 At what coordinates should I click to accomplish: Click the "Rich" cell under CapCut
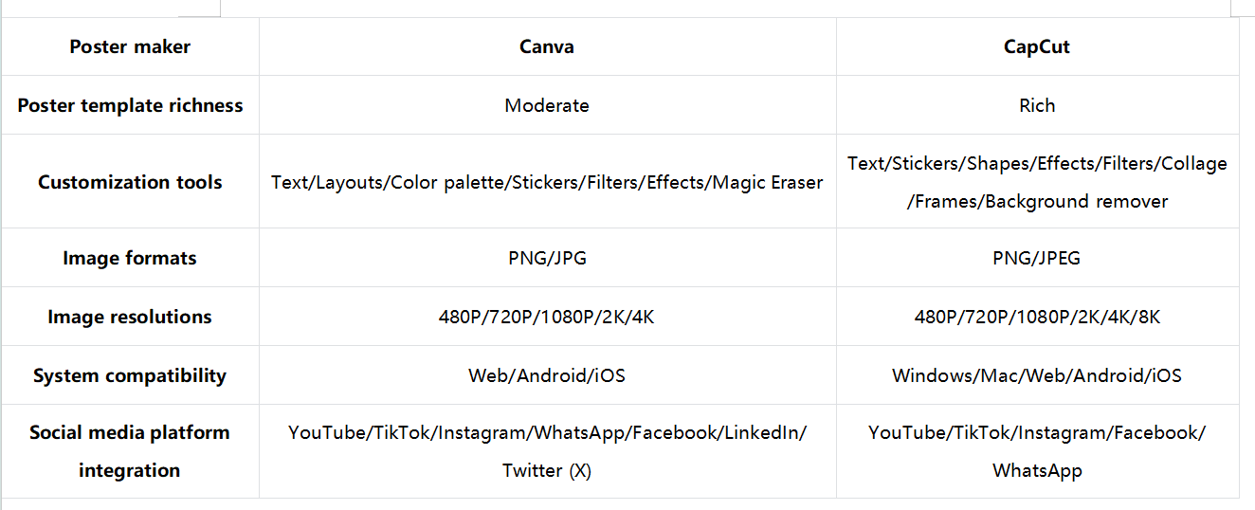(1037, 105)
